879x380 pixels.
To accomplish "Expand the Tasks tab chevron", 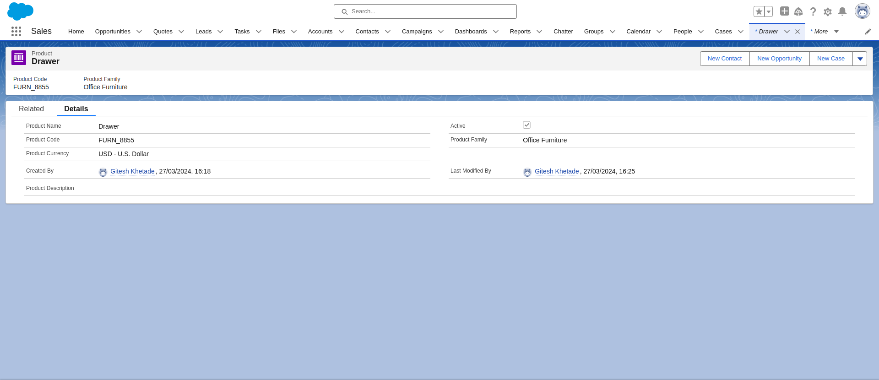I will click(x=259, y=32).
